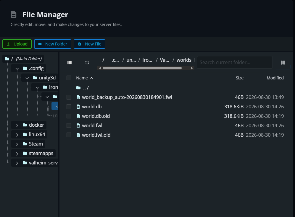Open .c... breadcrumb segment
The image size is (295, 217).
pos(115,60)
